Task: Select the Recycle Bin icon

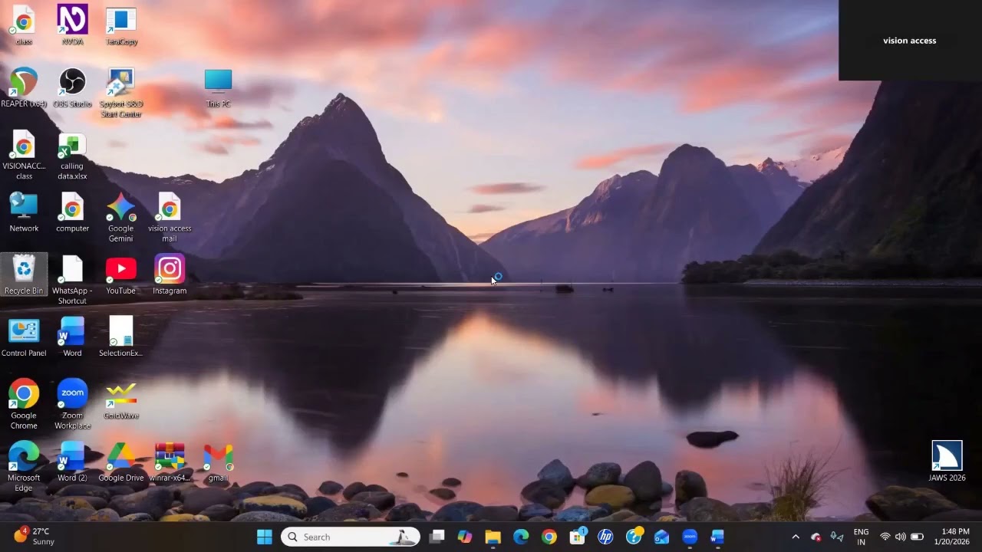Action: tap(24, 274)
